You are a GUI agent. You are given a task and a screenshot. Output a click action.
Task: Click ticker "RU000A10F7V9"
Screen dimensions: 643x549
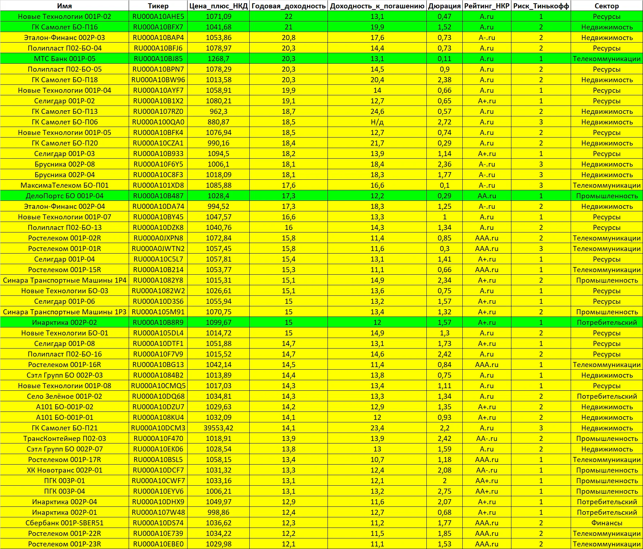tap(158, 354)
